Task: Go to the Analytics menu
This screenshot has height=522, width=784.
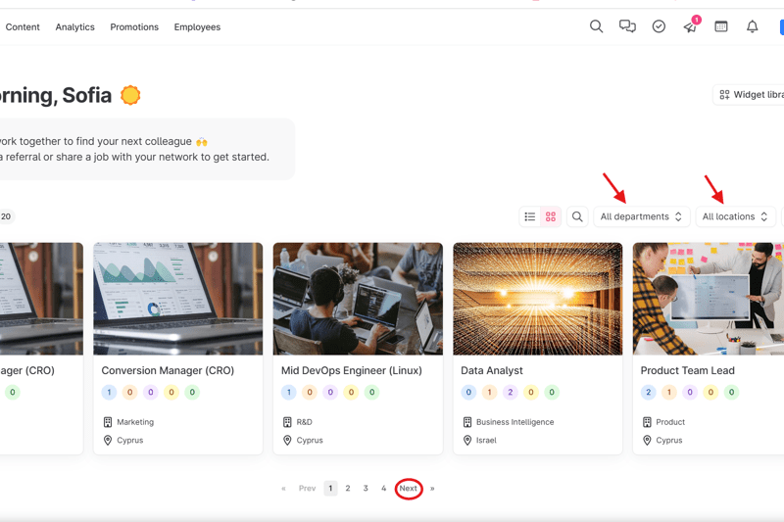Action: point(75,27)
